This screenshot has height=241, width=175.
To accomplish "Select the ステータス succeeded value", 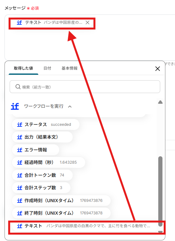I will 46,124.
